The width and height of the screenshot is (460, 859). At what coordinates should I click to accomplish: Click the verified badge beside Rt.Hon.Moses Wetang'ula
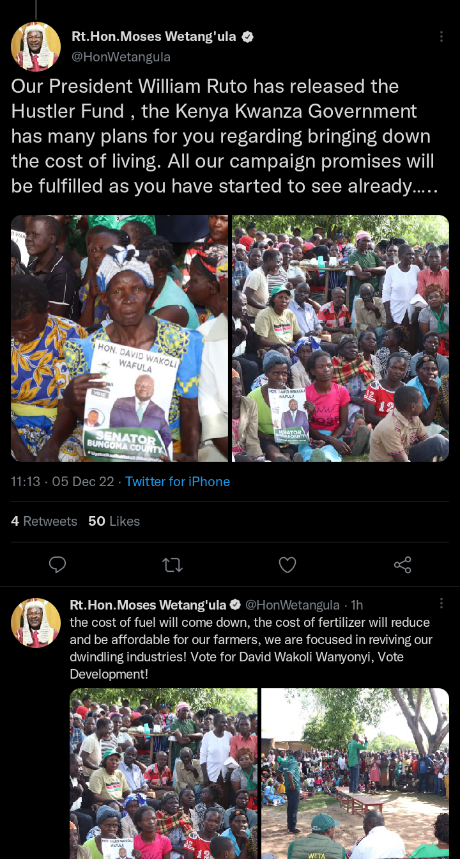tap(247, 37)
